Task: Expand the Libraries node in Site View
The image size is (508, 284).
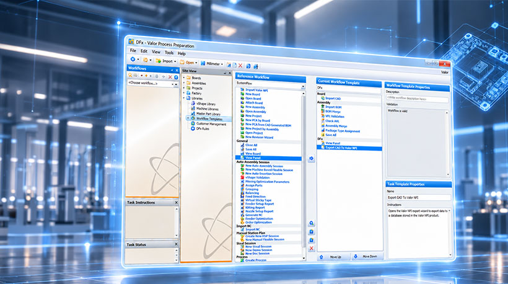Action: [x=184, y=98]
